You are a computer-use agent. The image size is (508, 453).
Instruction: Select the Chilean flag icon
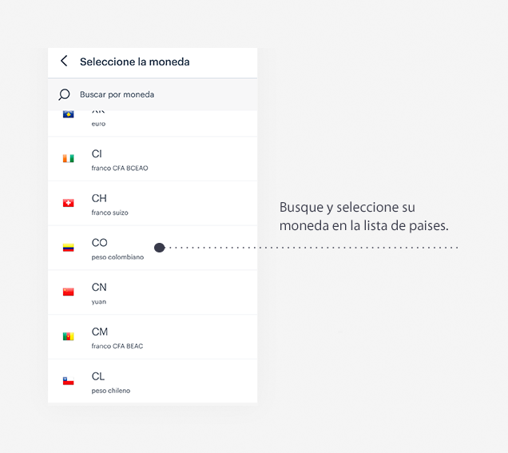(x=69, y=381)
